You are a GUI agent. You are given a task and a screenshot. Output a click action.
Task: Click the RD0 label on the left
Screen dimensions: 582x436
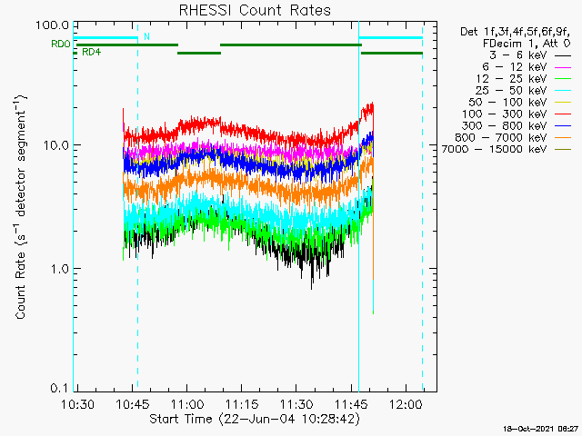60,44
